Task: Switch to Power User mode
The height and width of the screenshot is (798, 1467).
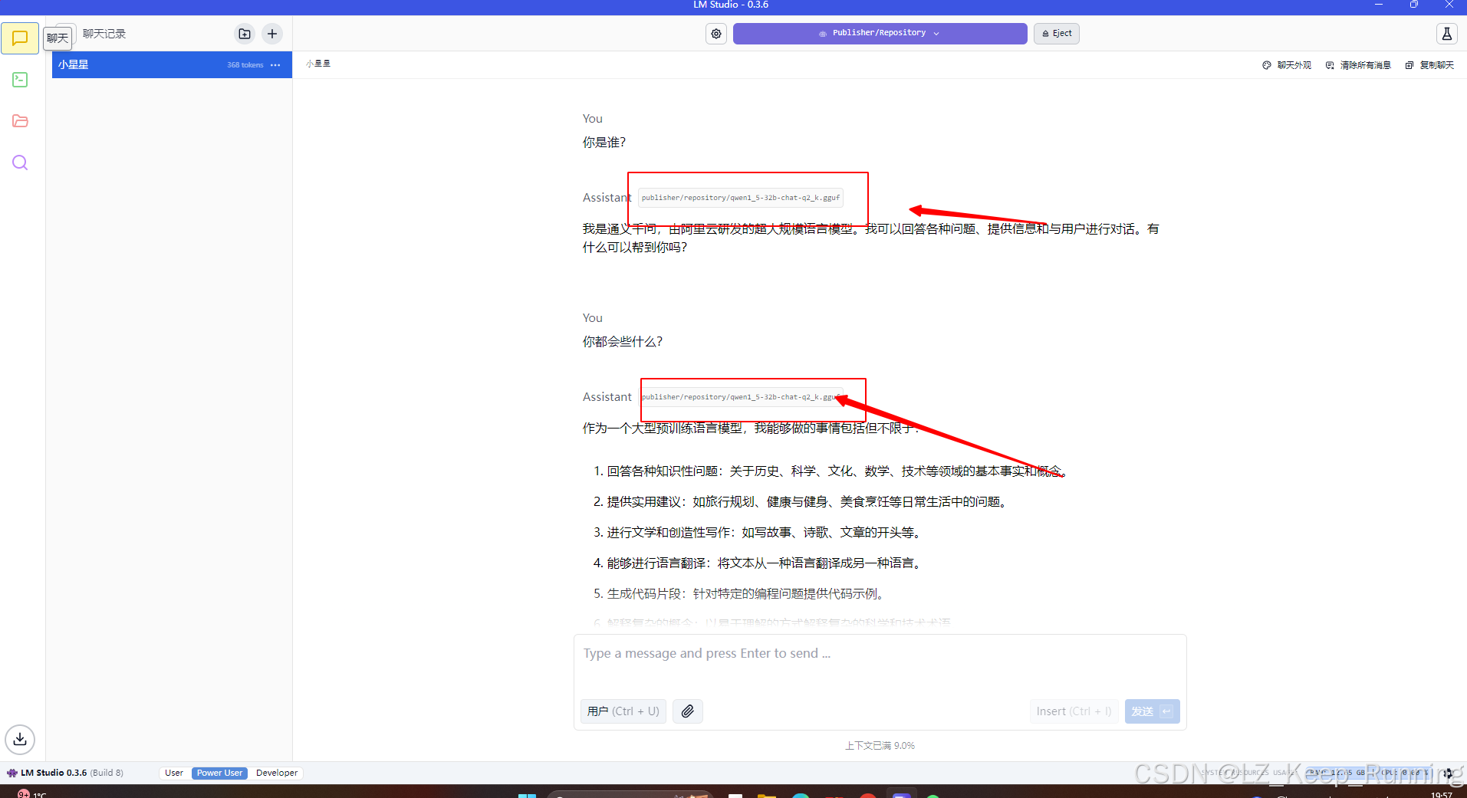Action: tap(219, 773)
